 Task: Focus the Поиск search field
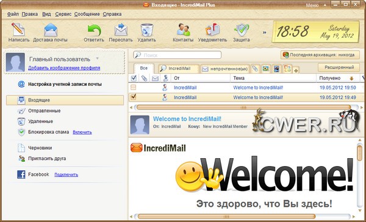(x=177, y=55)
